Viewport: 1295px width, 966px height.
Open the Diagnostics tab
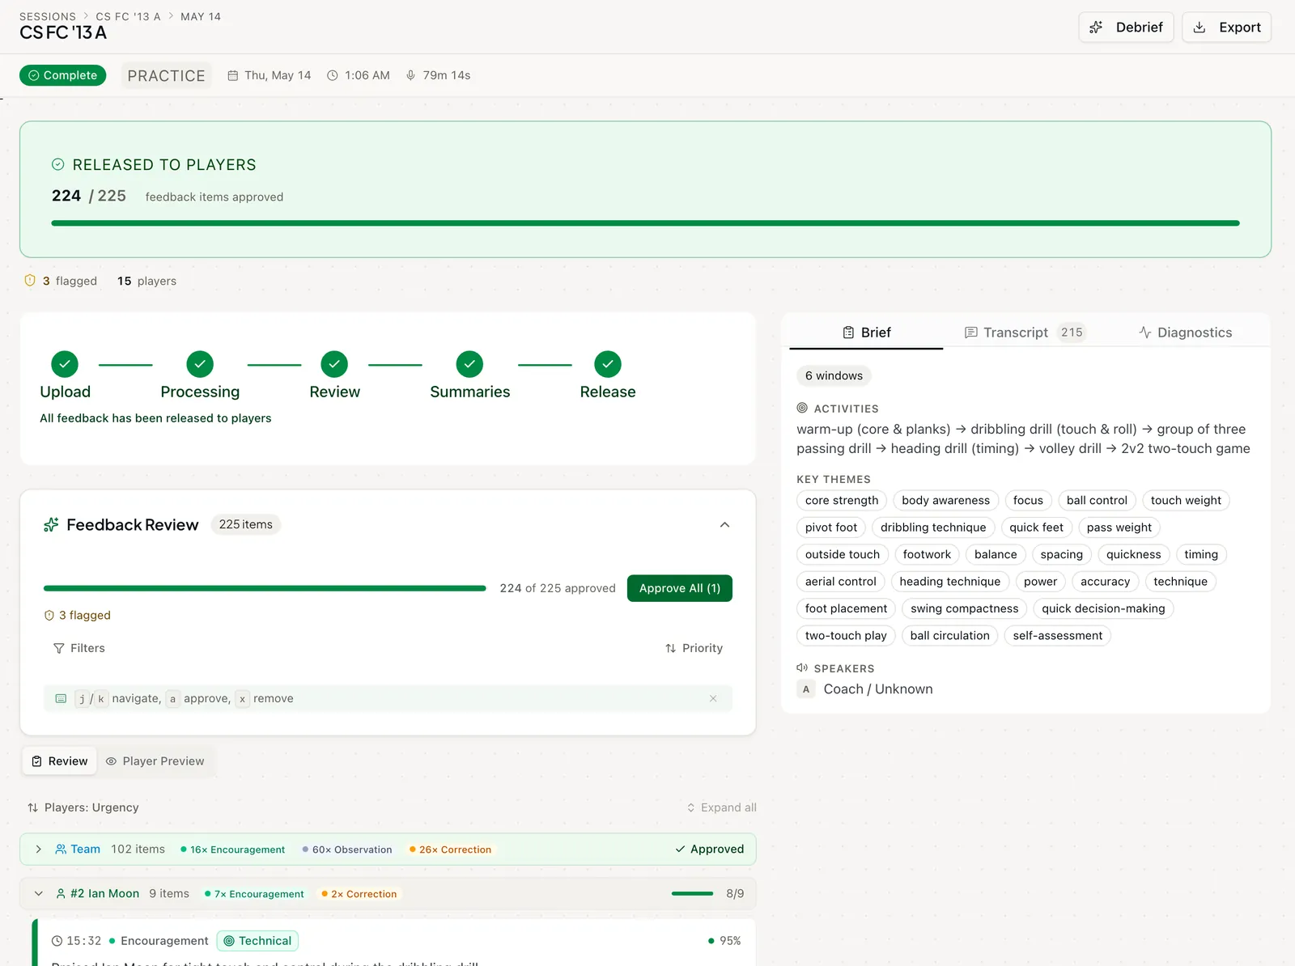1186,333
